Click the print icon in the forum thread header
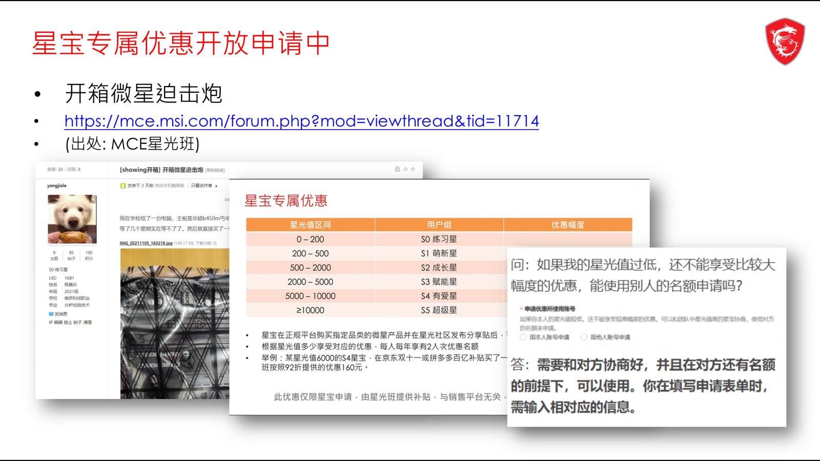Image resolution: width=820 pixels, height=461 pixels. tap(397, 169)
